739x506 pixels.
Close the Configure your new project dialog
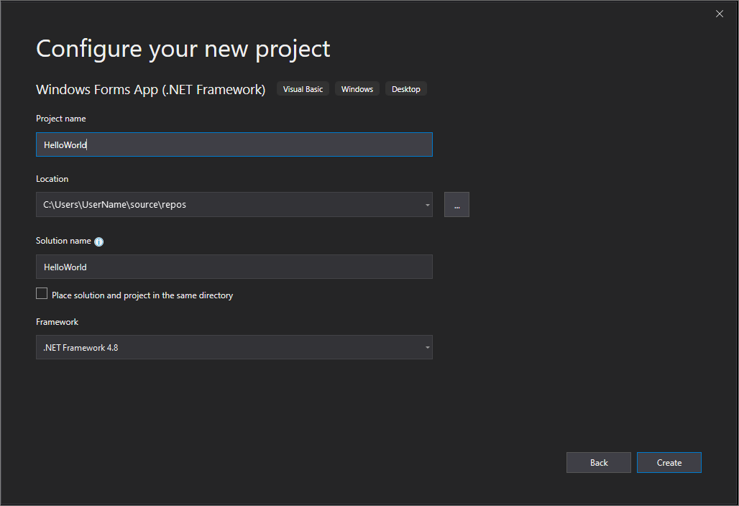coord(720,14)
